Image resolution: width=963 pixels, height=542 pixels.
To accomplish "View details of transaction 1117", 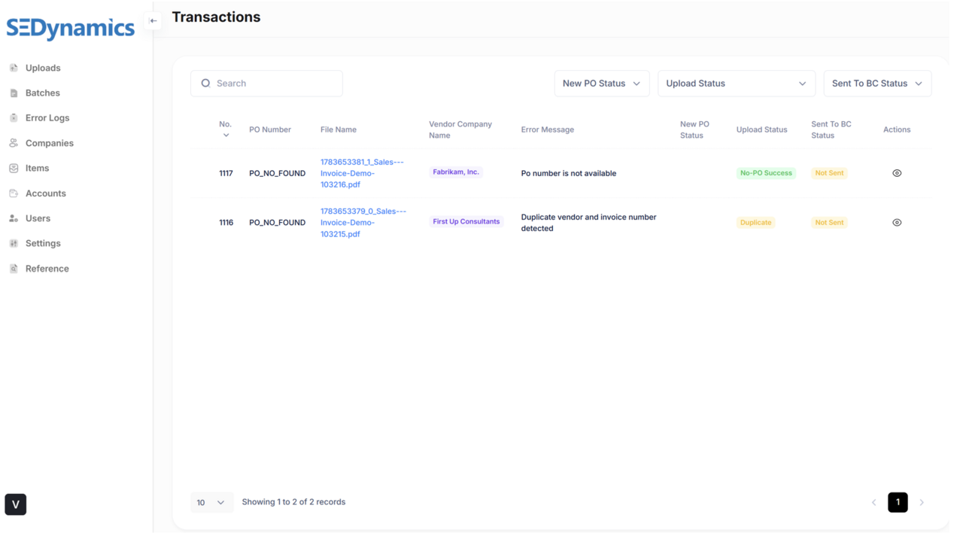I will pos(897,173).
